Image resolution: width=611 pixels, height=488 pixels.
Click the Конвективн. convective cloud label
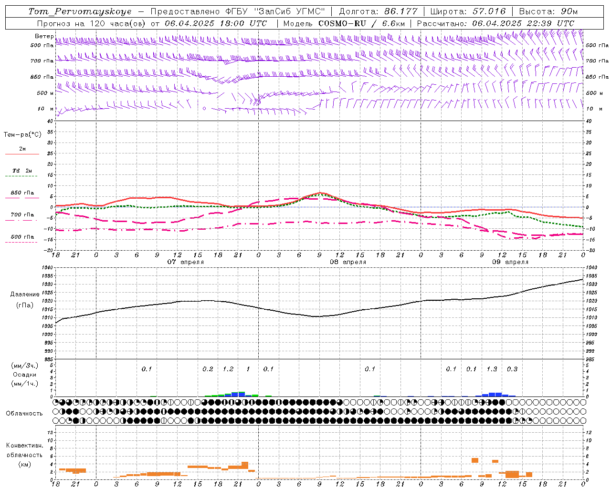24,446
